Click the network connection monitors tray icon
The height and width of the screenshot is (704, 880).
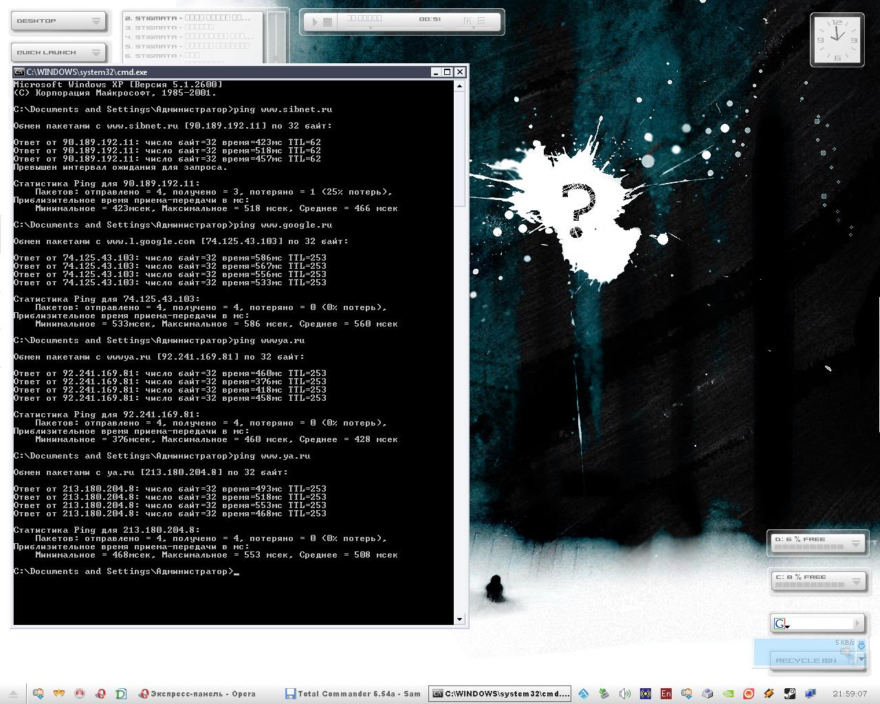point(811,694)
